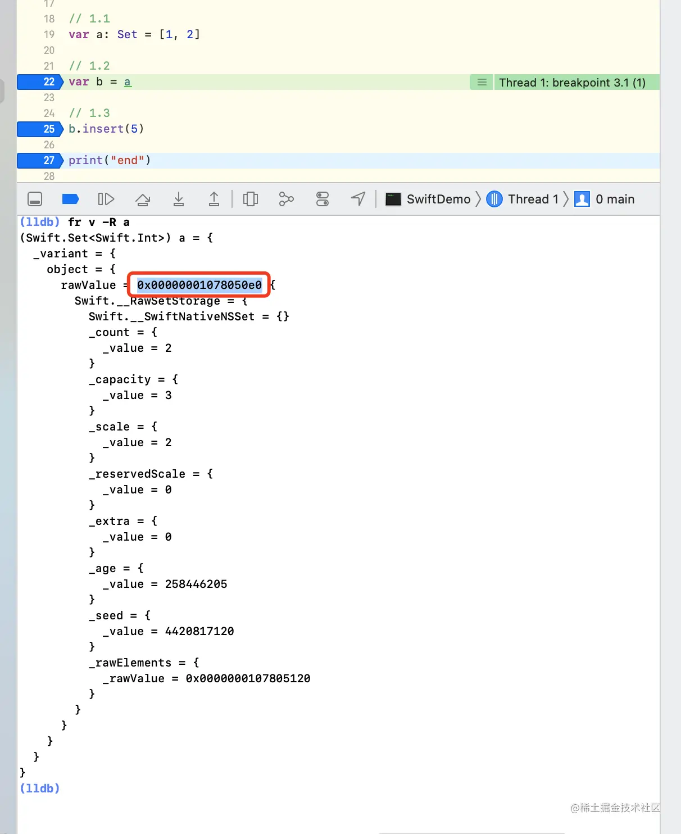The height and width of the screenshot is (834, 681).
Task: Click the // 1.1 comment line
Action: pos(89,19)
